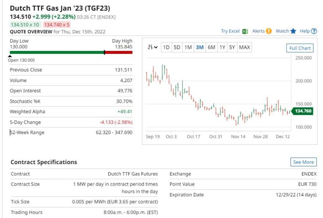Click the Excel spreadsheet icon

click(x=245, y=31)
